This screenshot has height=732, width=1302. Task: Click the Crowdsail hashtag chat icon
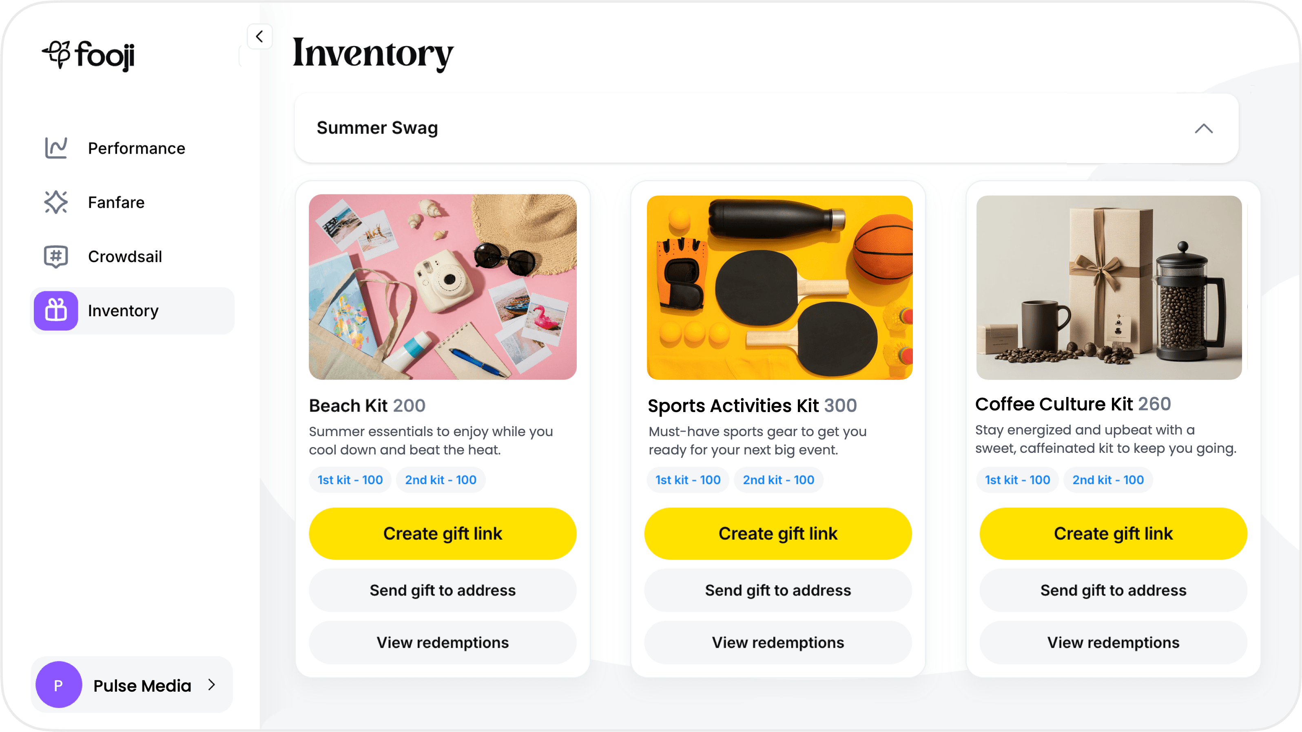point(55,256)
